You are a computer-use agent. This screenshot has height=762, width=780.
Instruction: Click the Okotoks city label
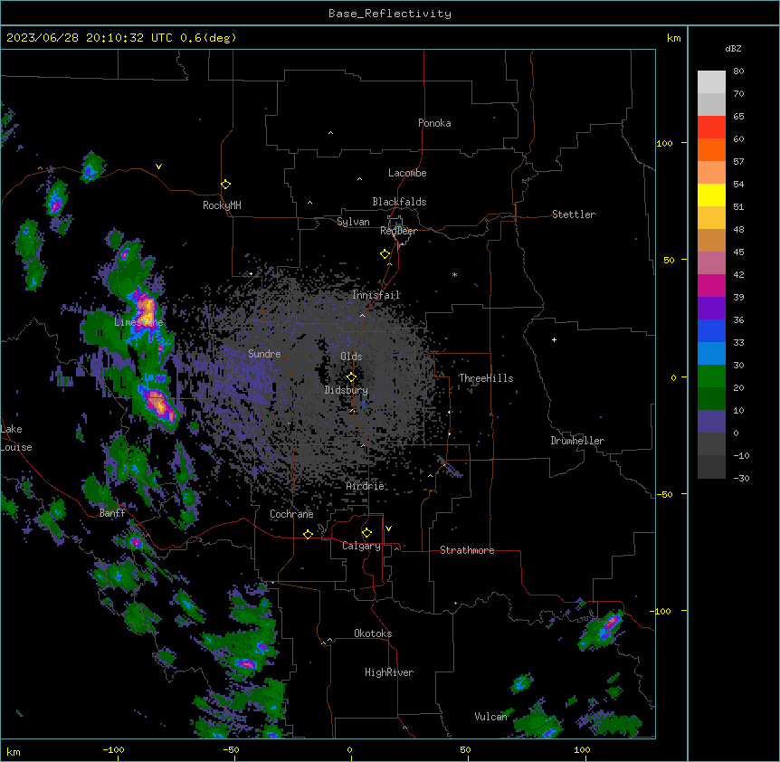click(x=373, y=633)
